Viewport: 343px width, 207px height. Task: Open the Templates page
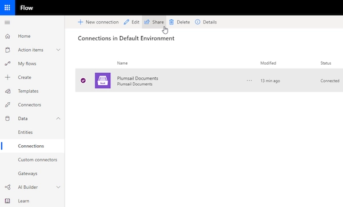(28, 91)
